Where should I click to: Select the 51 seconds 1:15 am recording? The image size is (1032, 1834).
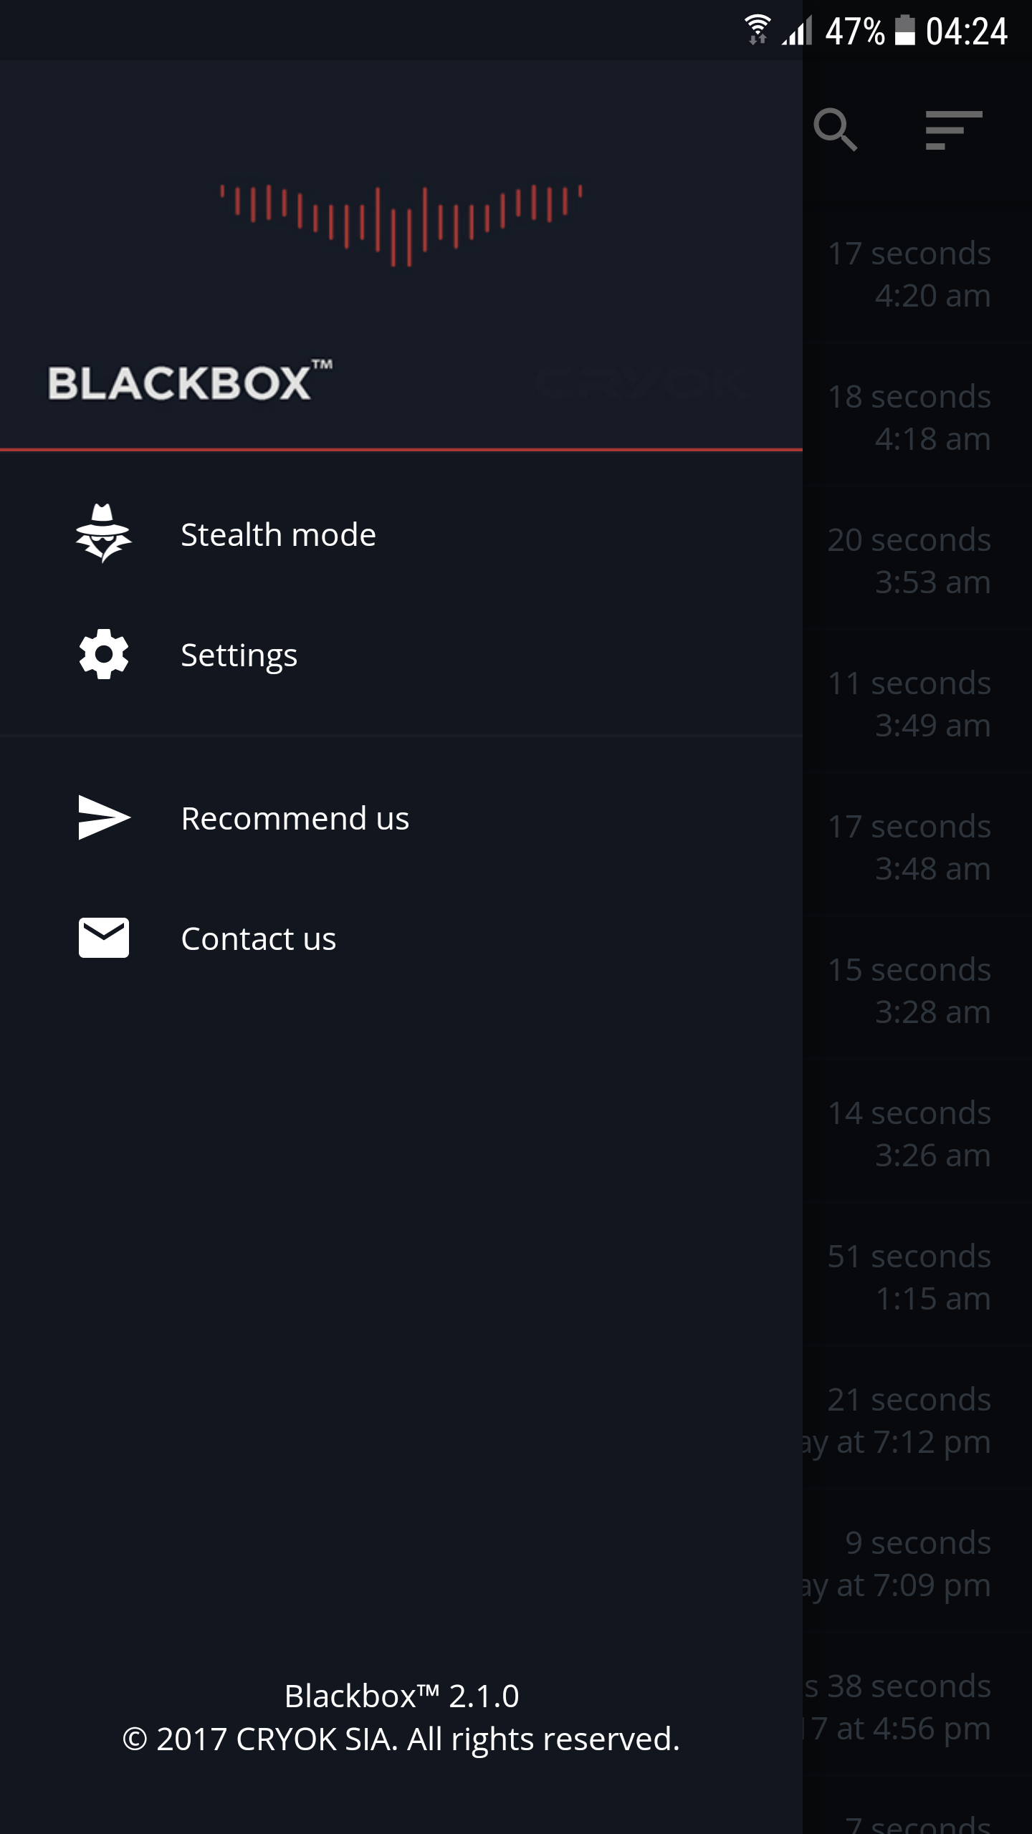[917, 1277]
